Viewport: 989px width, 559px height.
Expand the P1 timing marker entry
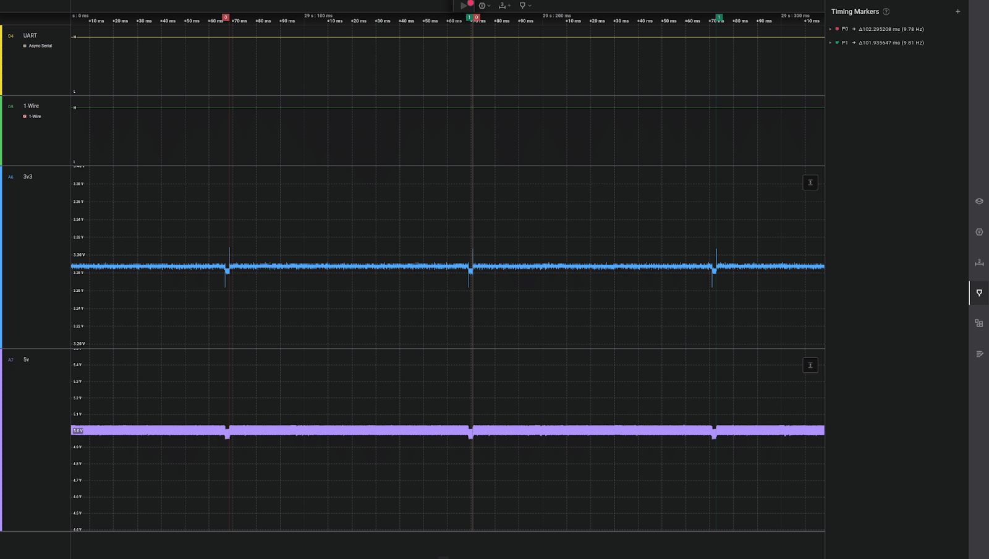(830, 43)
